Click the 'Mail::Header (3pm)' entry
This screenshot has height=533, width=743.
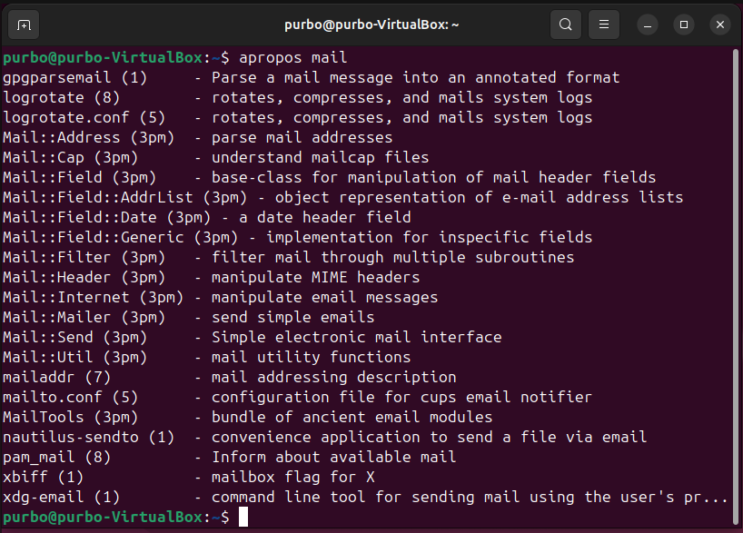[84, 277]
